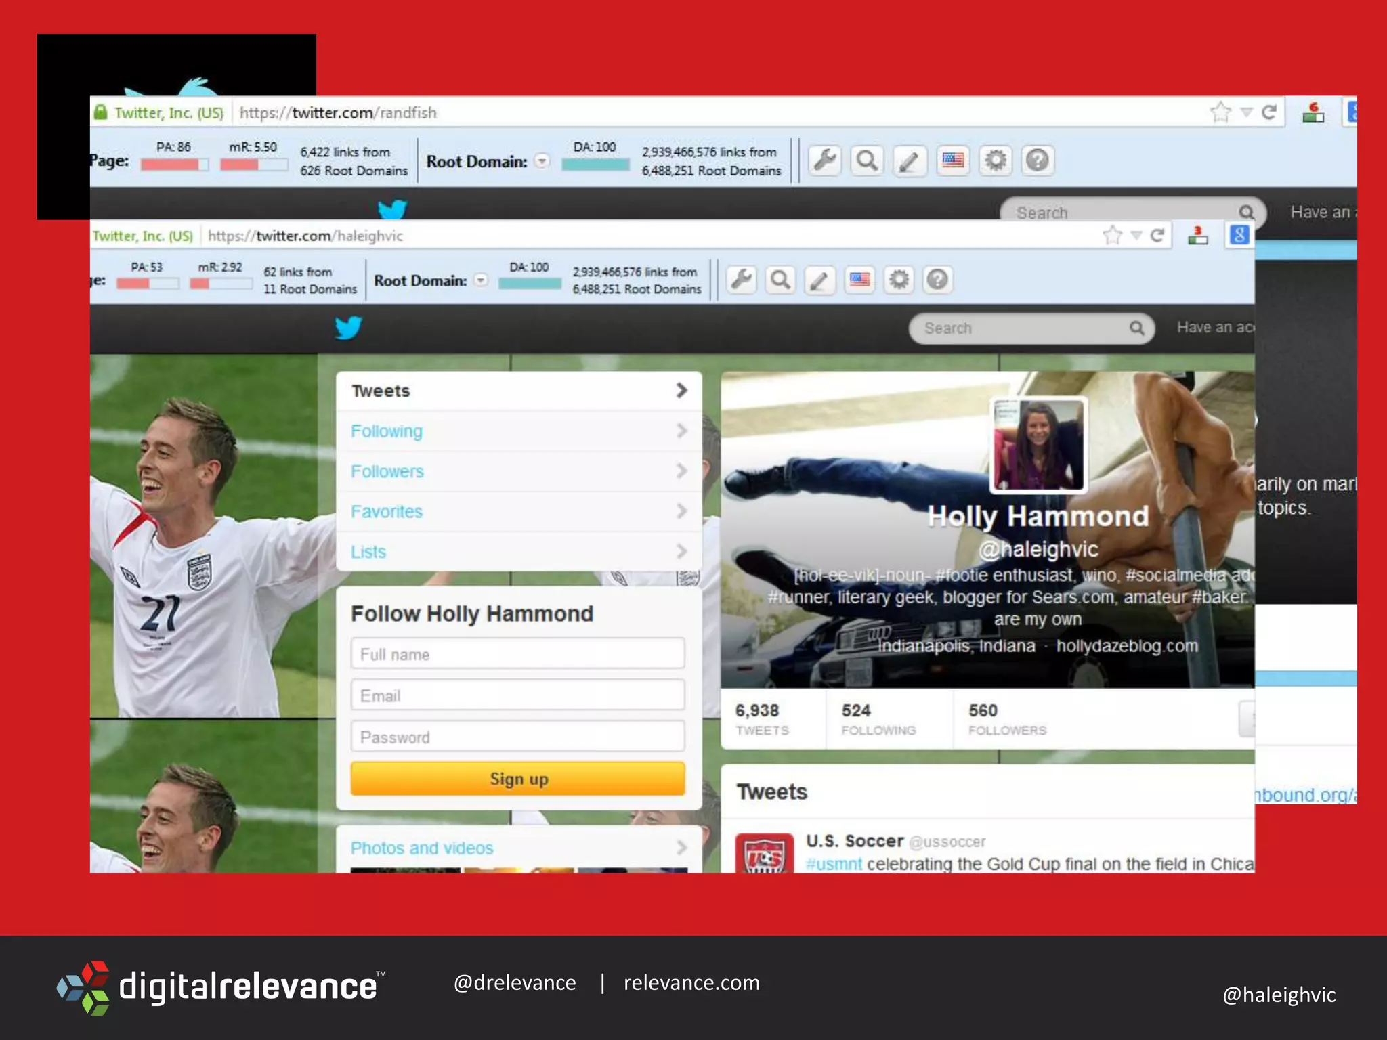This screenshot has width=1387, height=1040.
Task: Click the highlighter pencil icon in haleighvic MozBar
Action: (819, 280)
